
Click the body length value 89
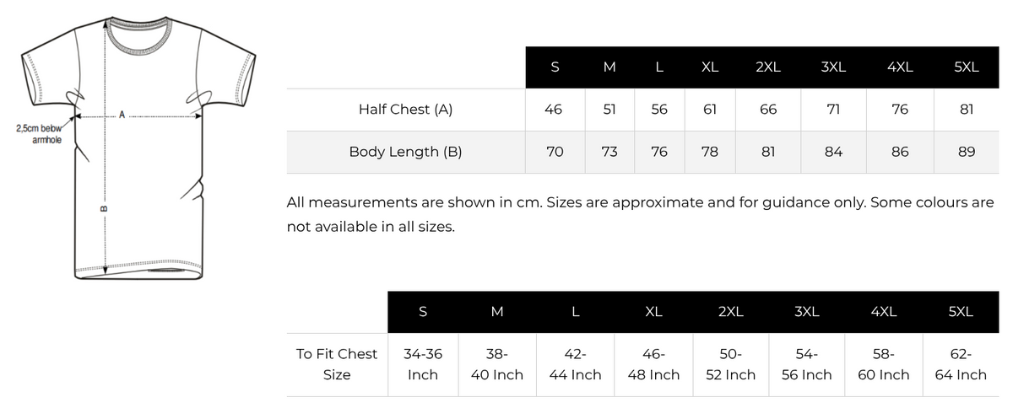tap(967, 153)
